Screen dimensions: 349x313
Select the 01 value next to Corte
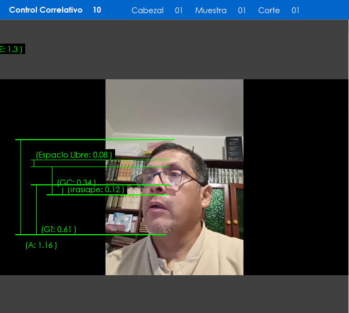[x=295, y=11]
